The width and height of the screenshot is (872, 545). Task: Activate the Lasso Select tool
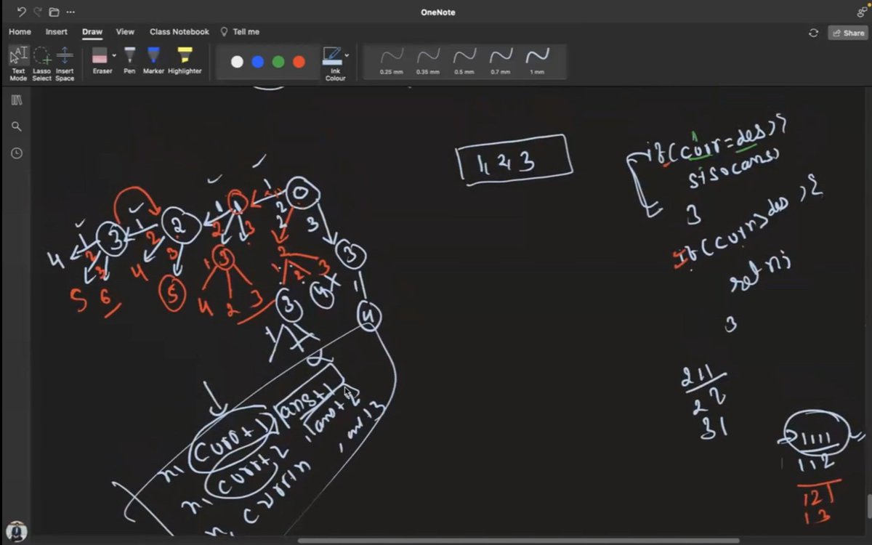pyautogui.click(x=42, y=63)
